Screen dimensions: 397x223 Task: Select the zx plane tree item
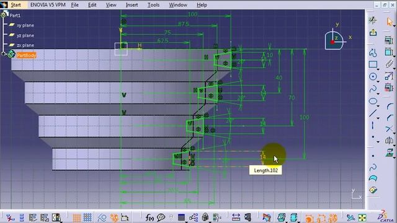pos(25,45)
